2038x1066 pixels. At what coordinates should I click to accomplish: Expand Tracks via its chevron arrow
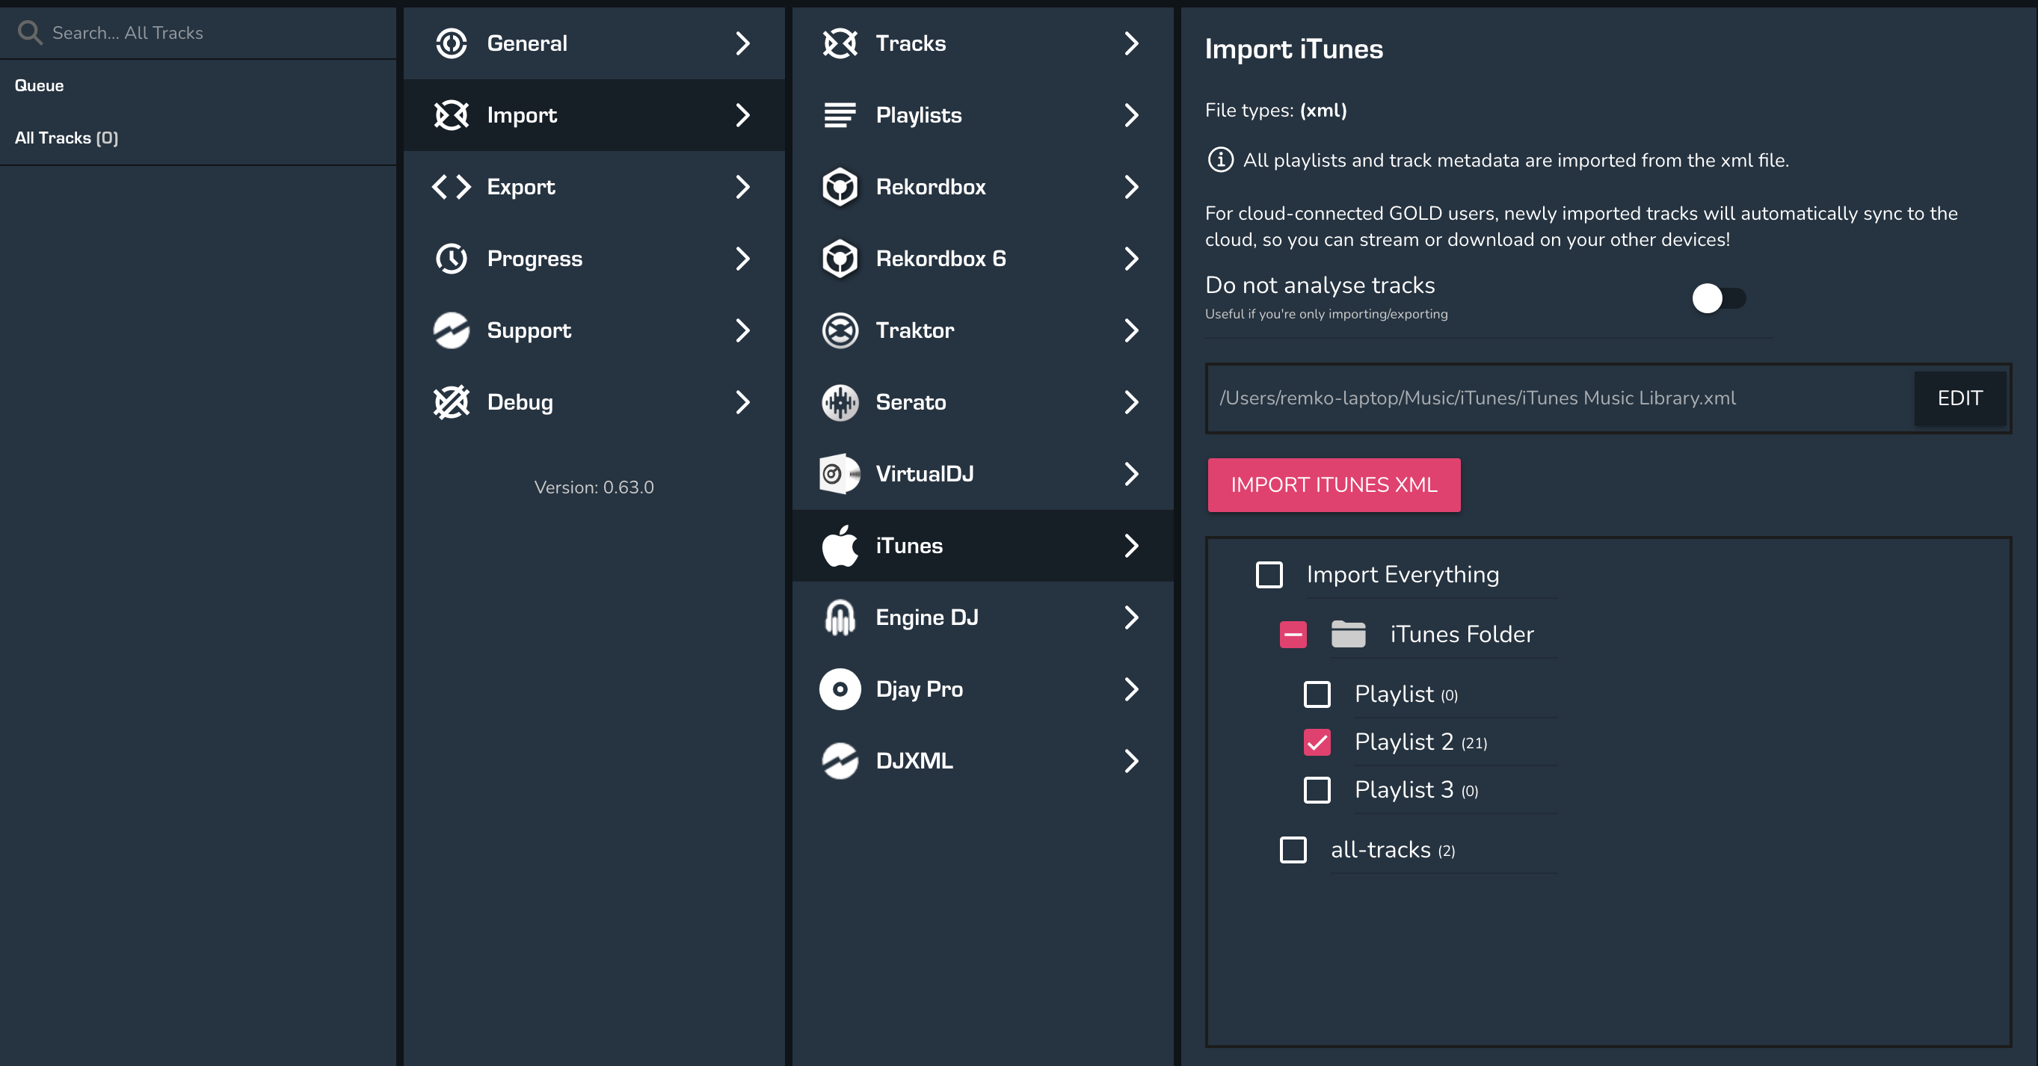click(x=1131, y=43)
